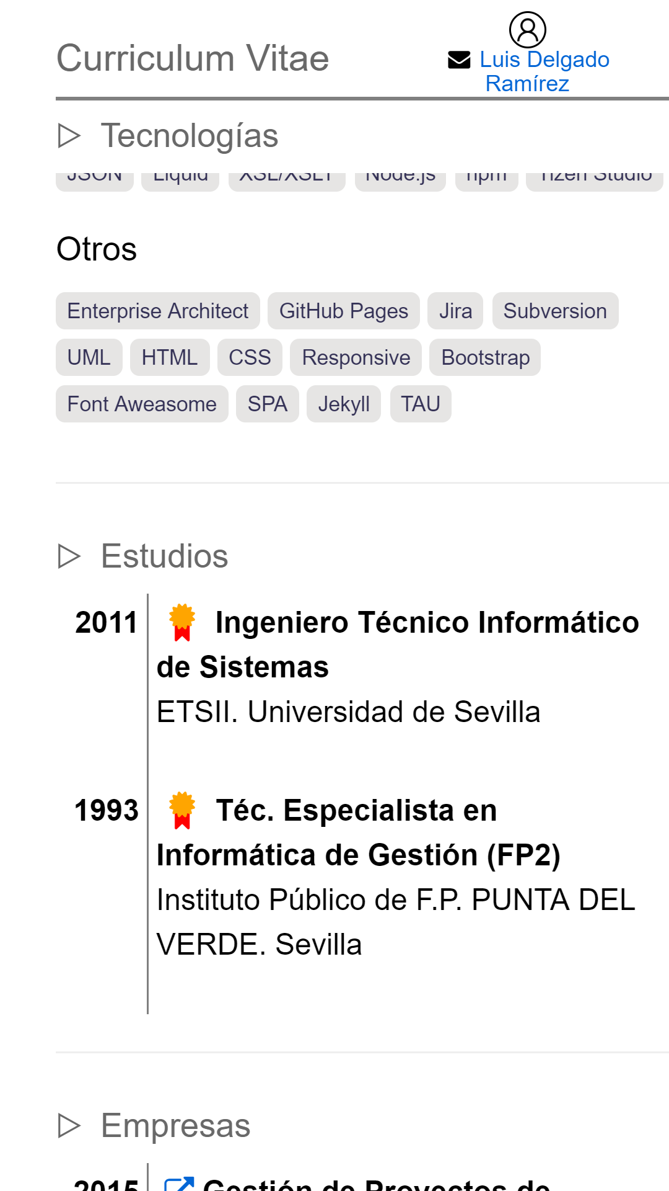Select the Jira technology tag
The image size is (669, 1191).
click(x=456, y=311)
